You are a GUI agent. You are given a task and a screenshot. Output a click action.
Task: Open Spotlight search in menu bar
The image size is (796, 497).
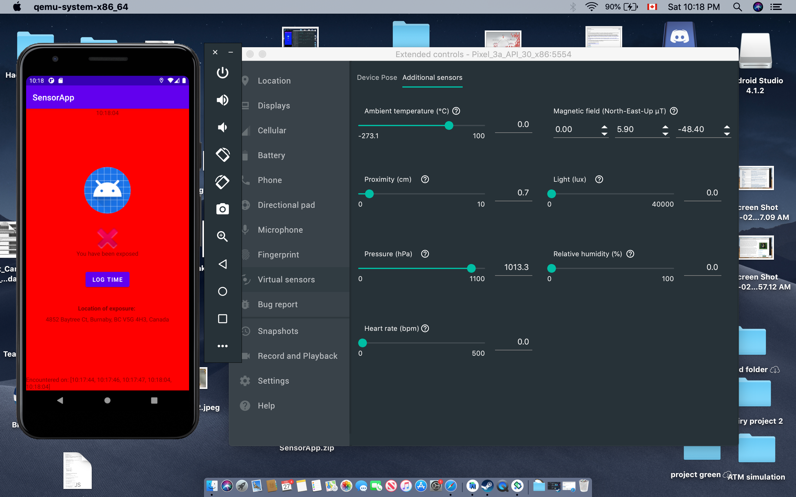pyautogui.click(x=737, y=7)
